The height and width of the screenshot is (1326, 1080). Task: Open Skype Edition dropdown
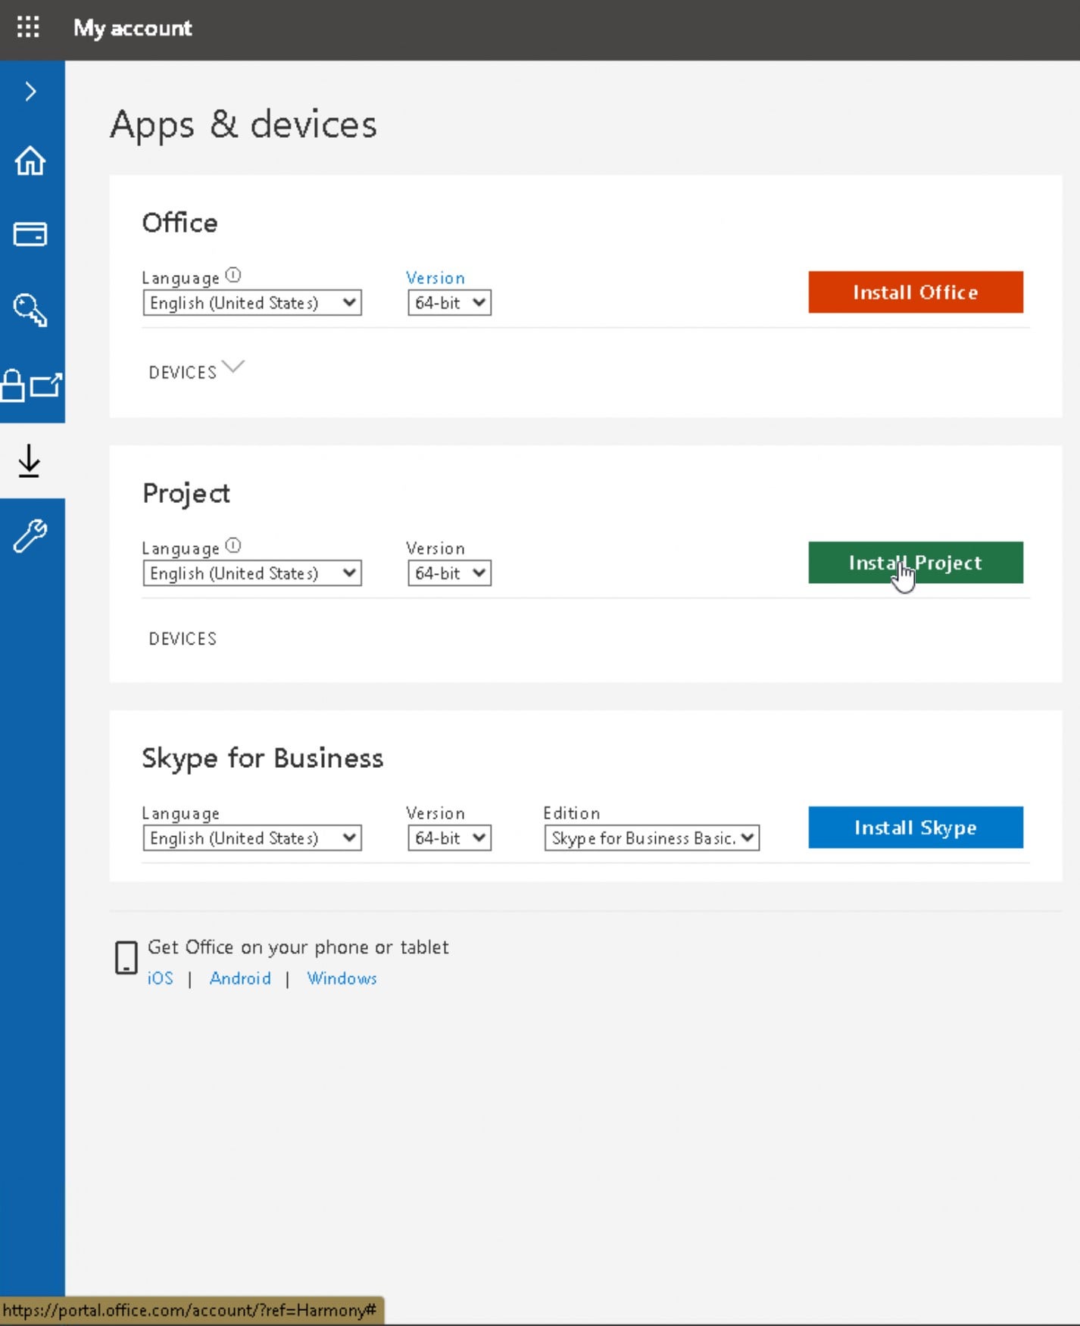click(652, 838)
